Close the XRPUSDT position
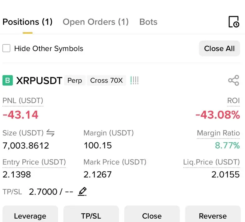This screenshot has width=245, height=222. click(x=152, y=214)
